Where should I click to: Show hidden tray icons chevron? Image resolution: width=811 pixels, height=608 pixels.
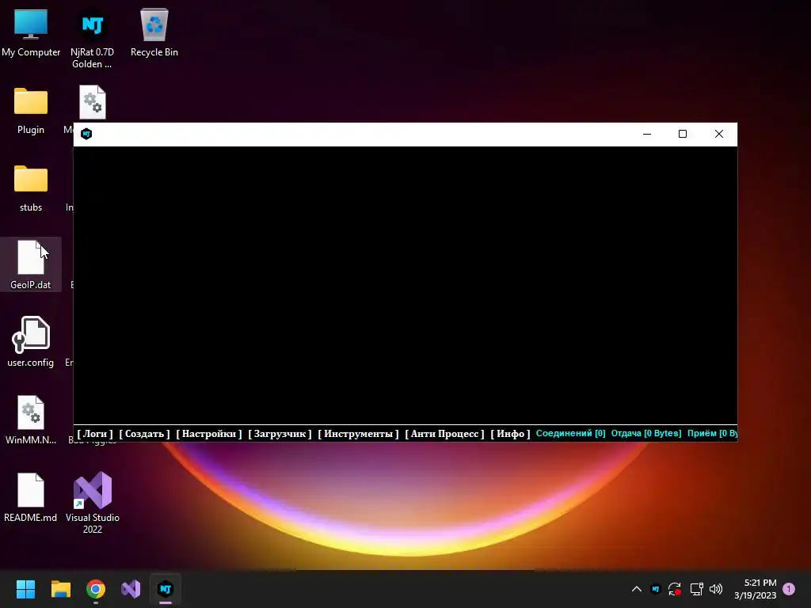point(637,589)
